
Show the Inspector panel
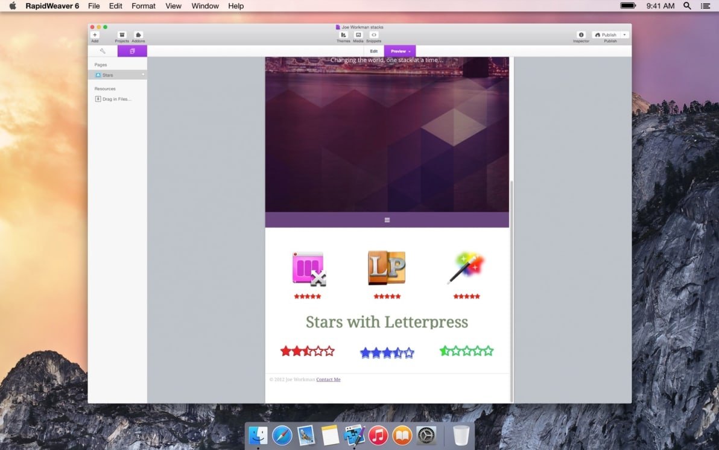(x=581, y=35)
